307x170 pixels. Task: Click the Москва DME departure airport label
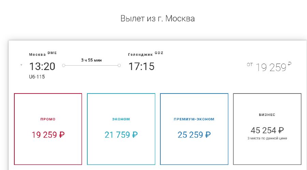pyautogui.click(x=43, y=54)
